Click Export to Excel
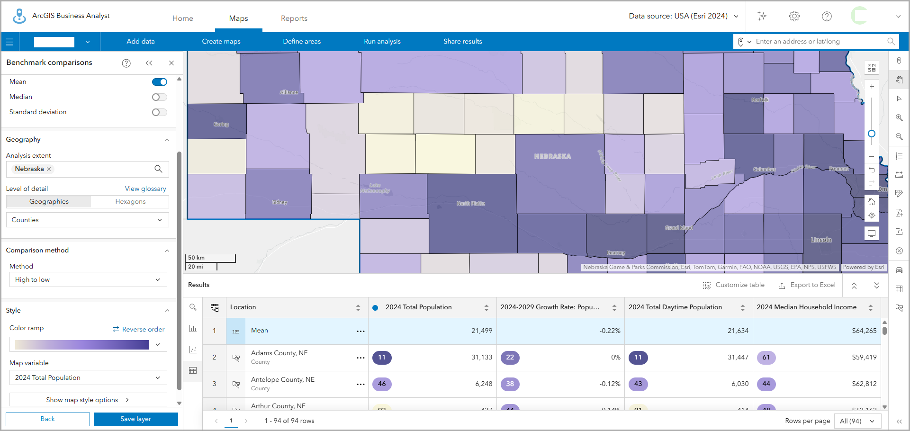910x431 pixels. 807,285
